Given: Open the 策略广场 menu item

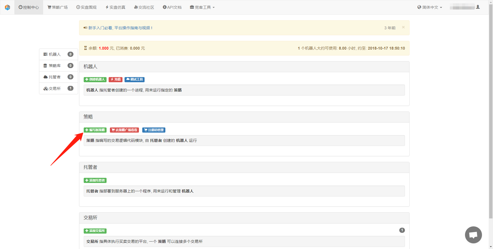Looking at the screenshot, I should coord(58,7).
